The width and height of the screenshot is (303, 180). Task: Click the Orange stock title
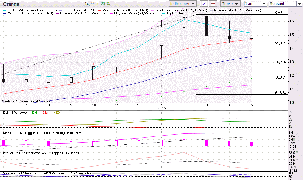point(11,4)
